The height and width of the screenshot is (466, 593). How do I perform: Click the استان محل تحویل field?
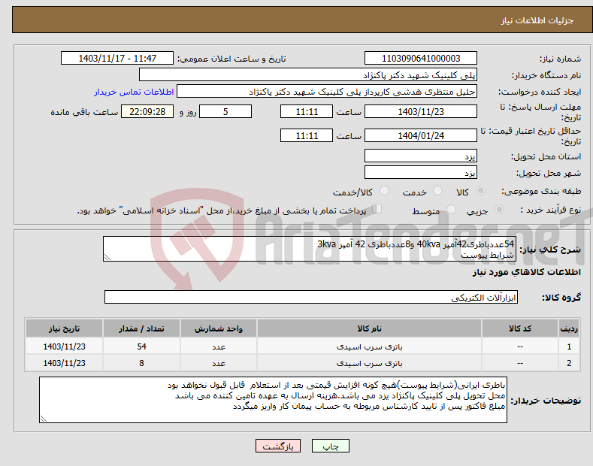pos(421,156)
